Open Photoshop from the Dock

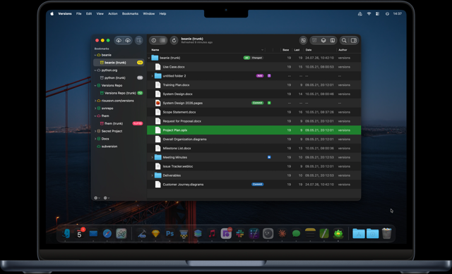pos(169,233)
